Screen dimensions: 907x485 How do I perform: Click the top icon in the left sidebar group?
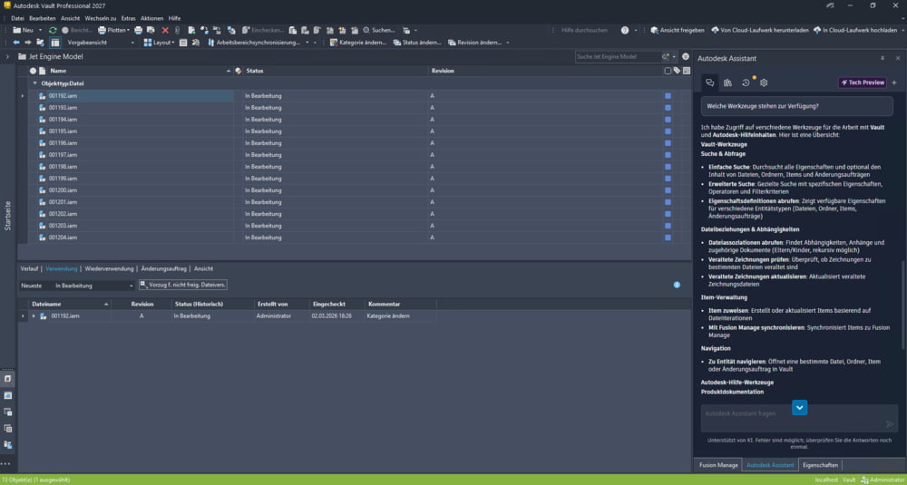tap(8, 379)
